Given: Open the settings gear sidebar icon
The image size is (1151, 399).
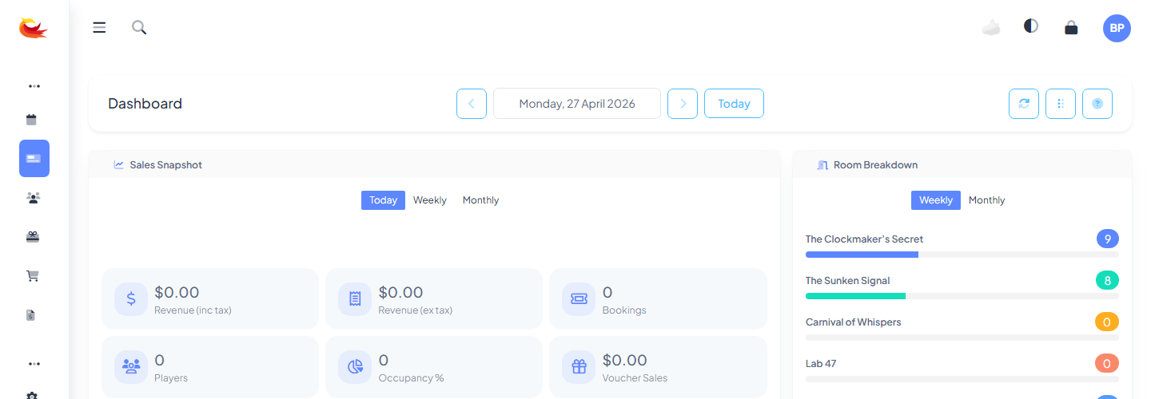Looking at the screenshot, I should (x=32, y=395).
